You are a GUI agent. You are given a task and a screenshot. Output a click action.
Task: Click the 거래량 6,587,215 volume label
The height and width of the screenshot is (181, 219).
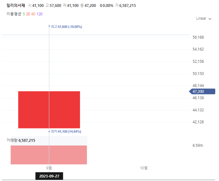pos(21,140)
